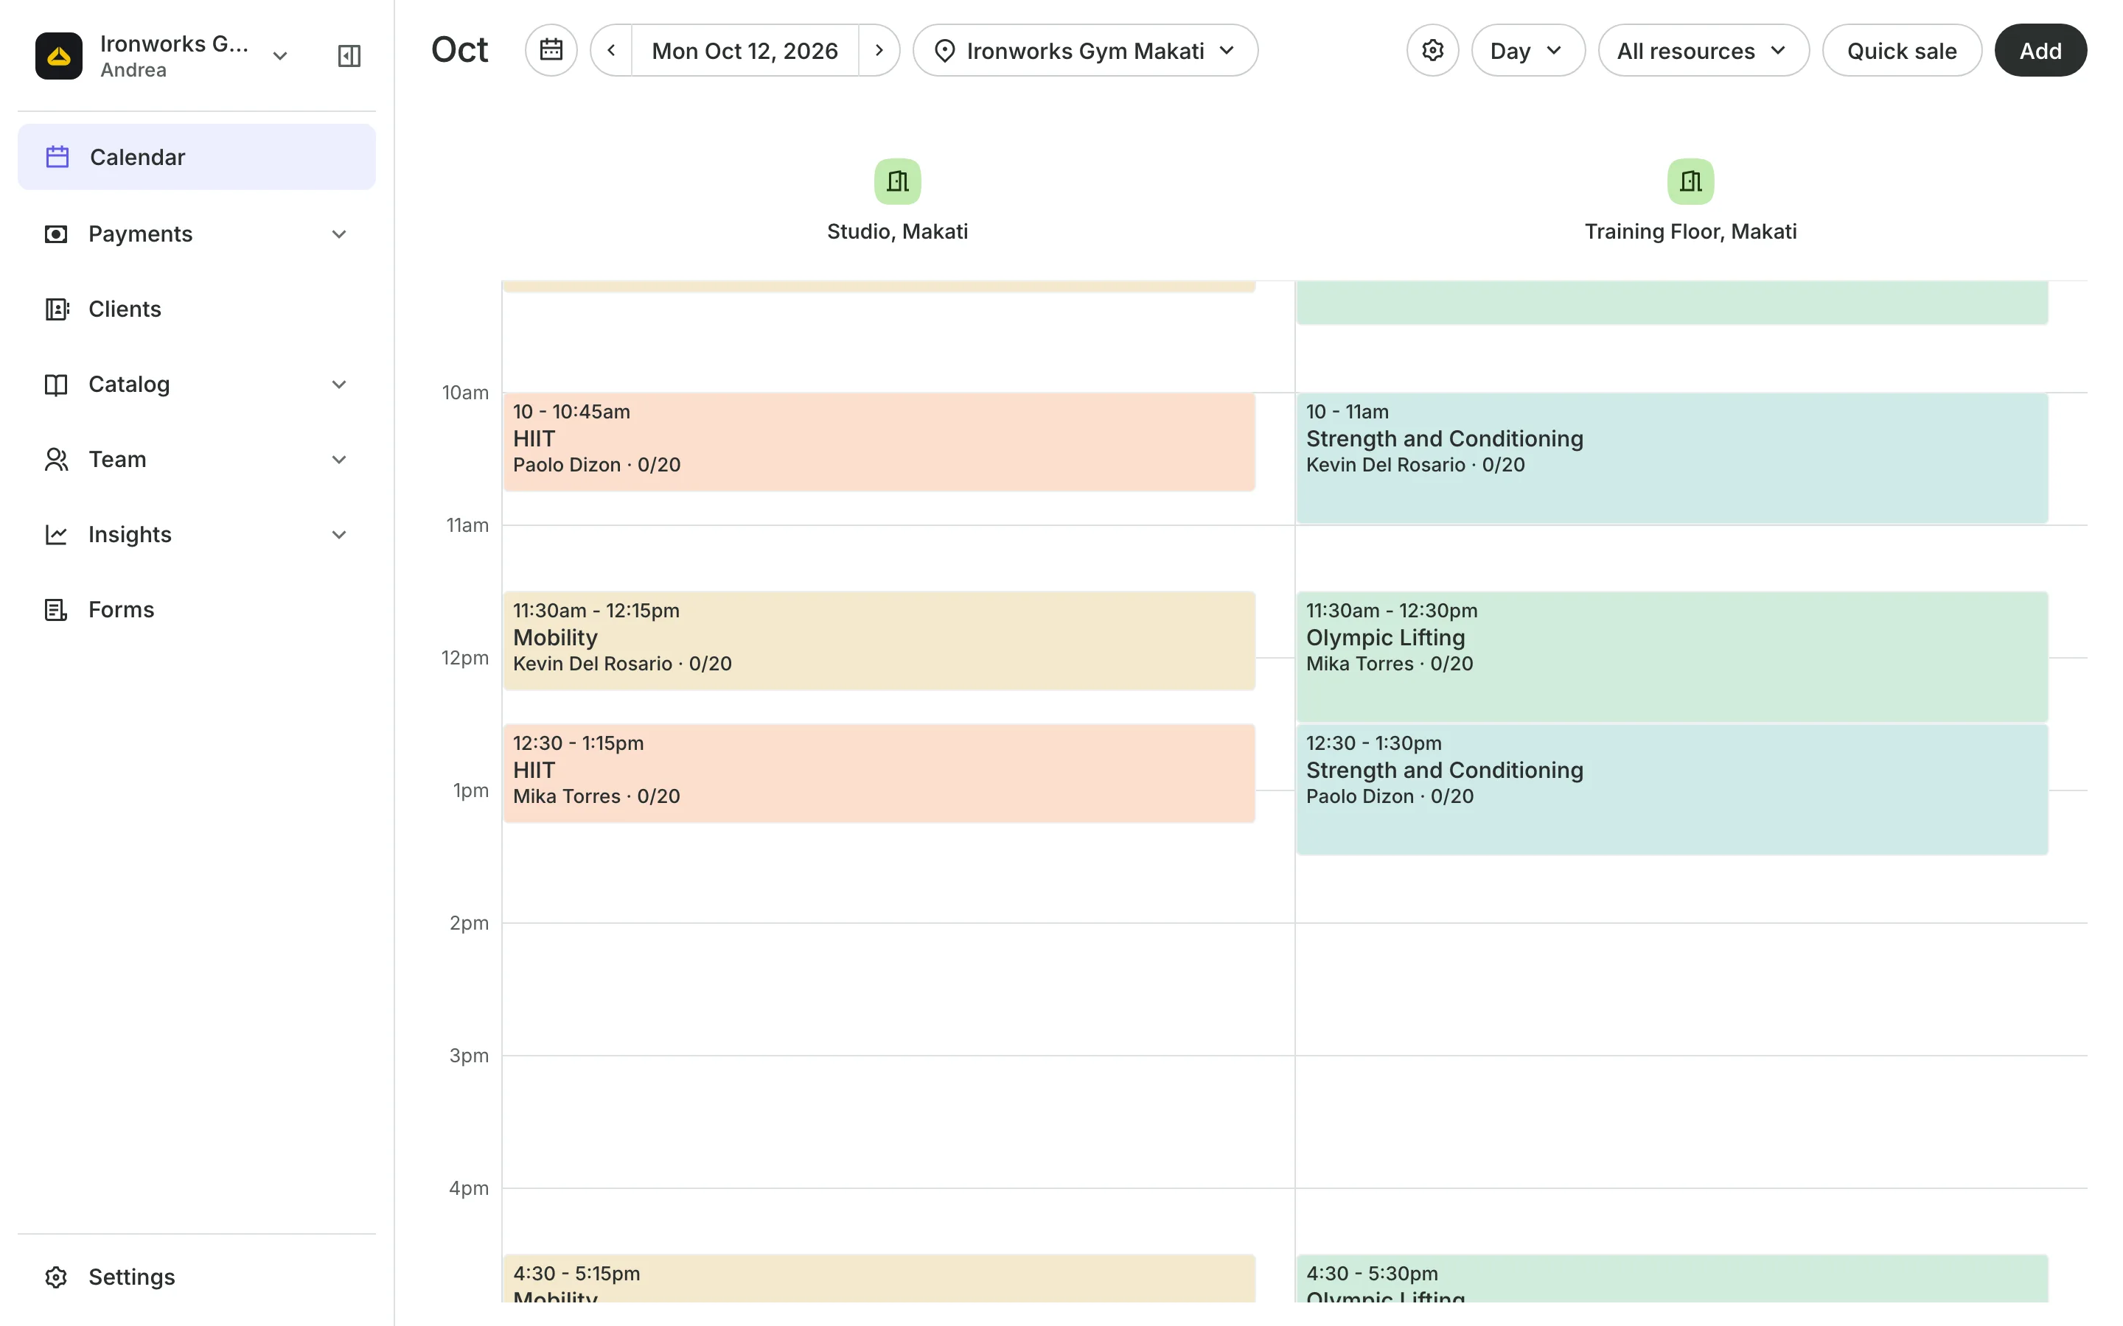Click the Insights chart icon
This screenshot has width=2123, height=1326.
coord(56,535)
